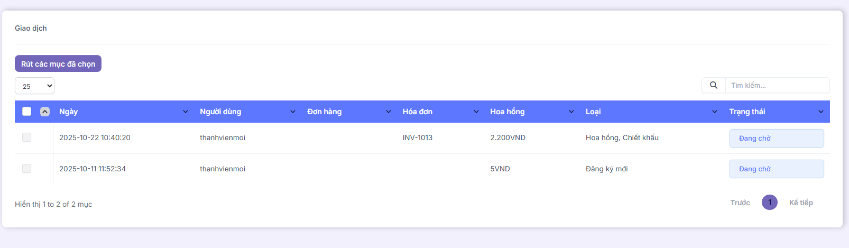This screenshot has width=849, height=248.
Task: Click the up-arrow sort icon in header
Action: (45, 112)
